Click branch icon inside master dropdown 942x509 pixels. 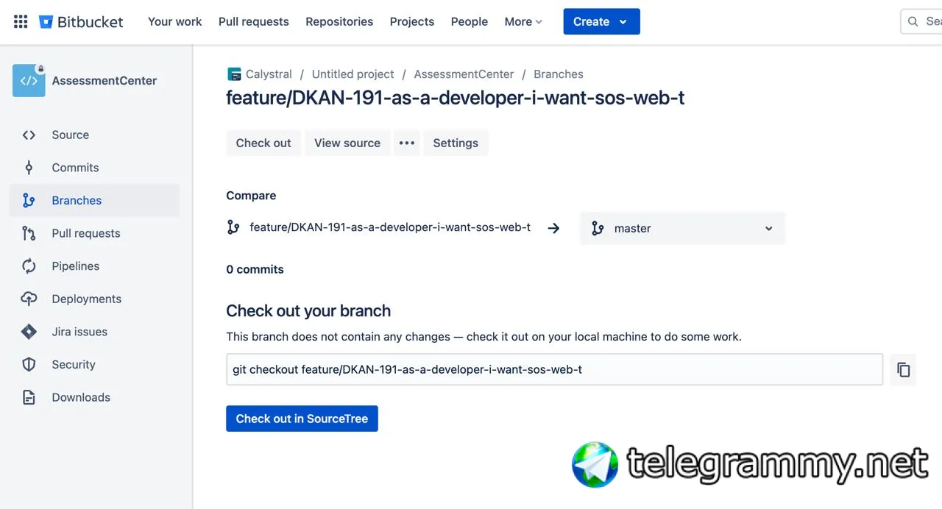598,228
